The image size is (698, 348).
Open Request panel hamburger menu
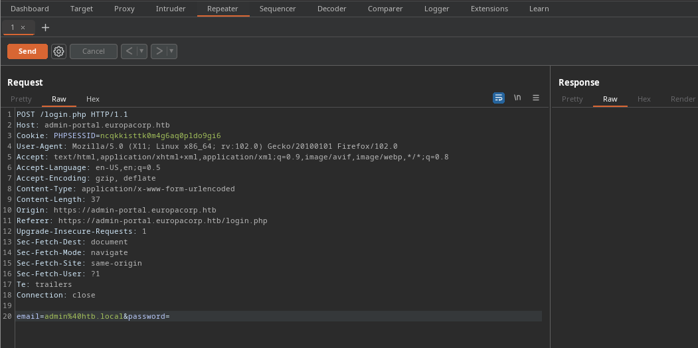tap(536, 98)
